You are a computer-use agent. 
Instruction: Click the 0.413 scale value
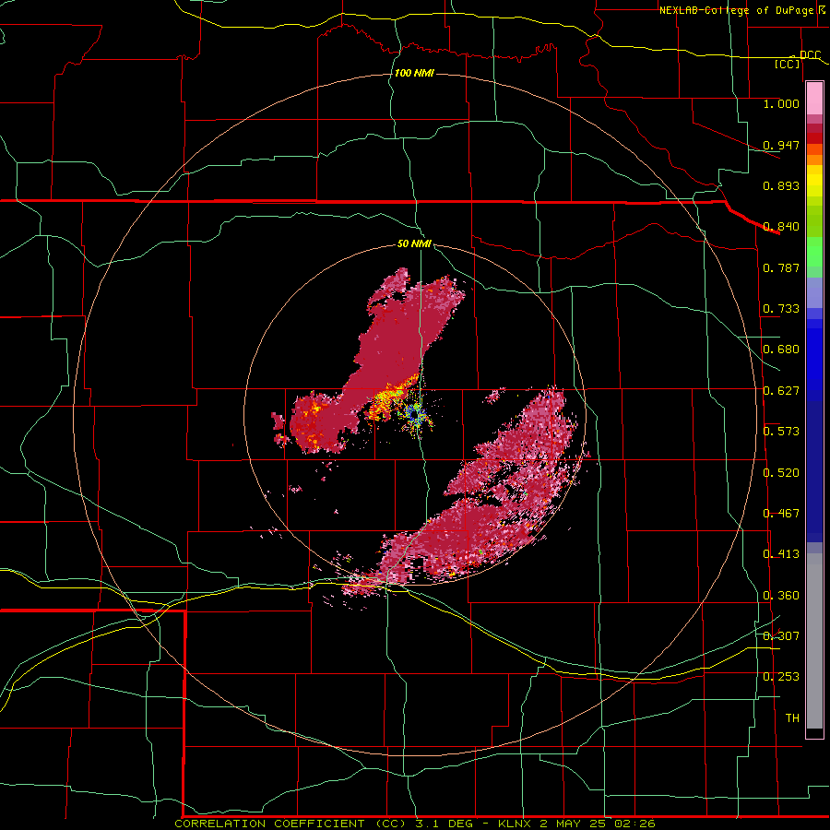click(781, 554)
